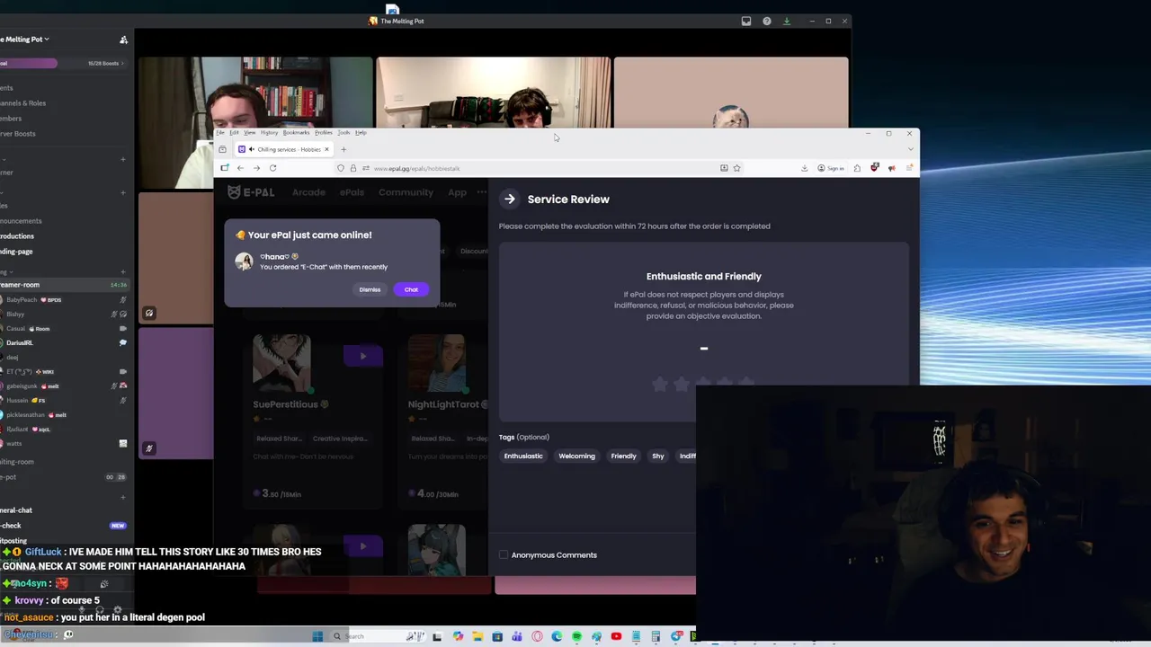1151x647 pixels.
Task: Select the Shy review tag
Action: click(658, 456)
